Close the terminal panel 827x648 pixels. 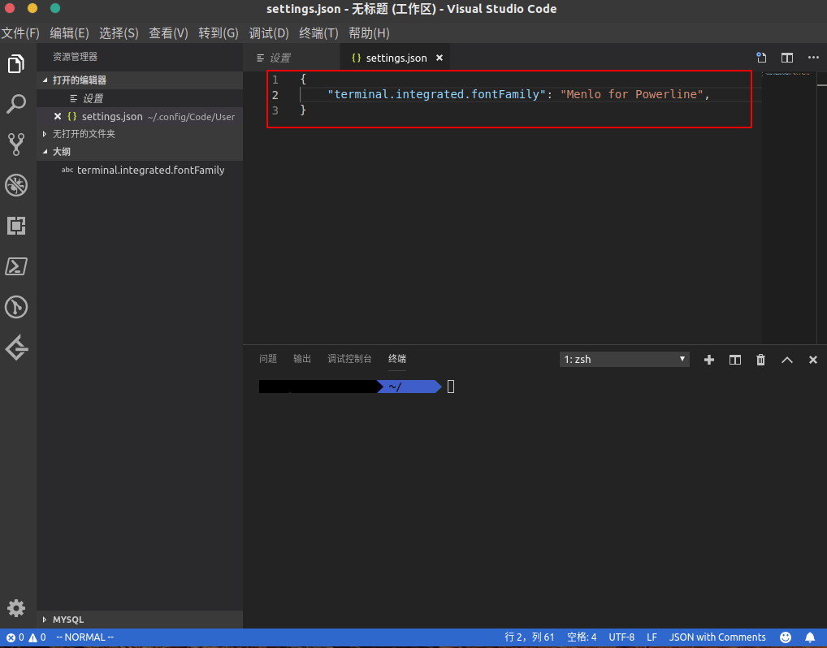coord(812,360)
